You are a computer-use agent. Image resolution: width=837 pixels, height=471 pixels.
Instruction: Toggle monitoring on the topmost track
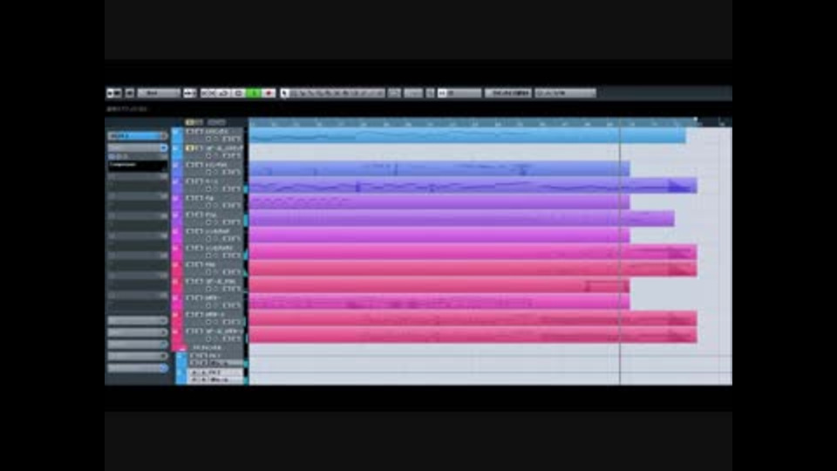(216, 140)
